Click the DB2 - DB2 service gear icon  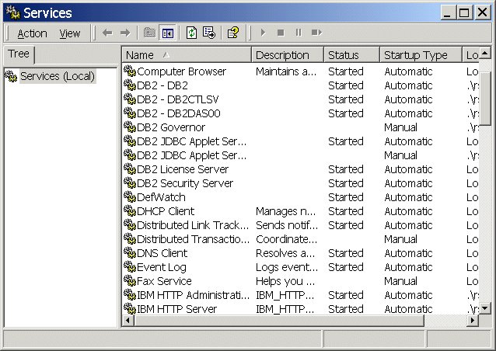(130, 85)
